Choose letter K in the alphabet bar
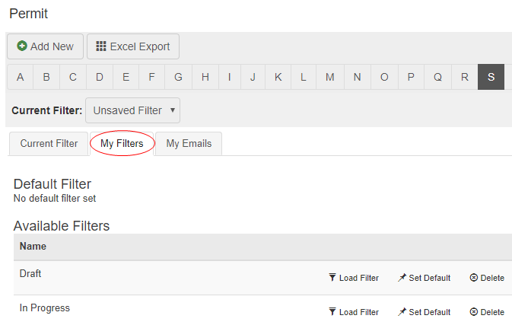The height and width of the screenshot is (325, 512). pos(278,77)
